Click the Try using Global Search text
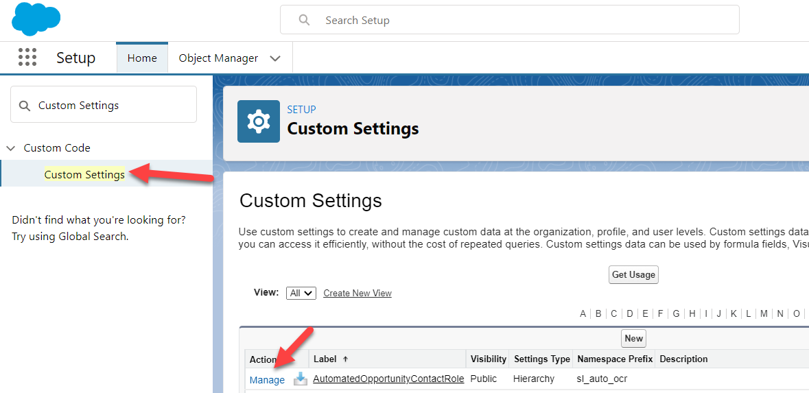Screen dimensions: 809x393 [70, 237]
